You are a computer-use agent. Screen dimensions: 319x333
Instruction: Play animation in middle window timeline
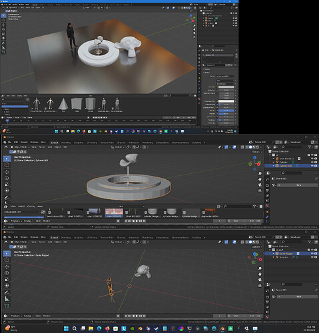coord(137,221)
